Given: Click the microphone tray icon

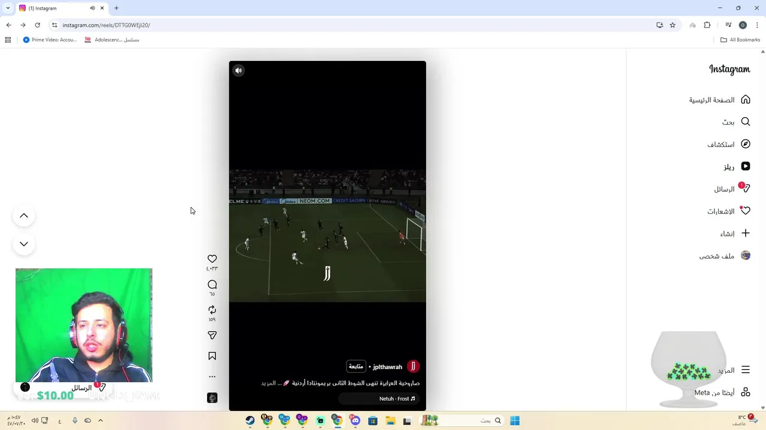Looking at the screenshot, I should 75,420.
